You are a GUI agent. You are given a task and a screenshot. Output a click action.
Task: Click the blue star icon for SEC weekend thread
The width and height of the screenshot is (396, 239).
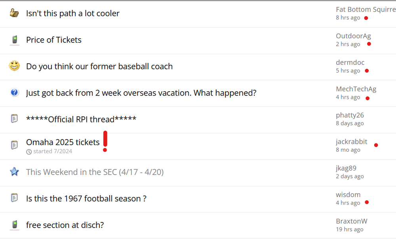(x=14, y=171)
